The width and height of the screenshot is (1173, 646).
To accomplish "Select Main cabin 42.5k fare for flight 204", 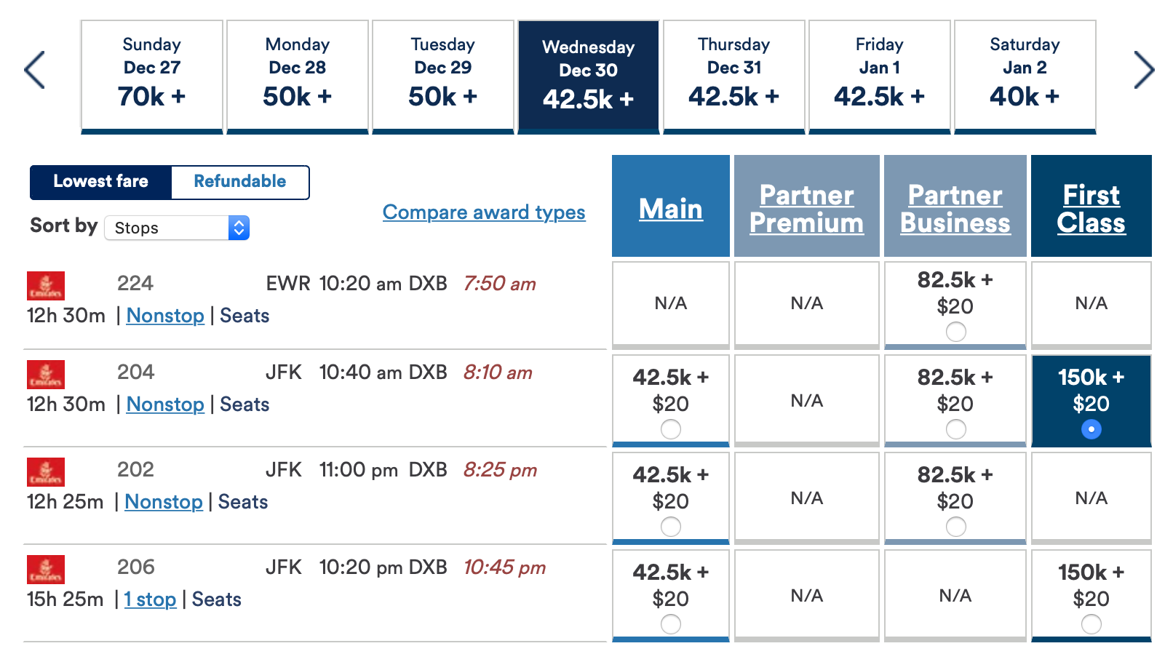I will click(x=669, y=429).
